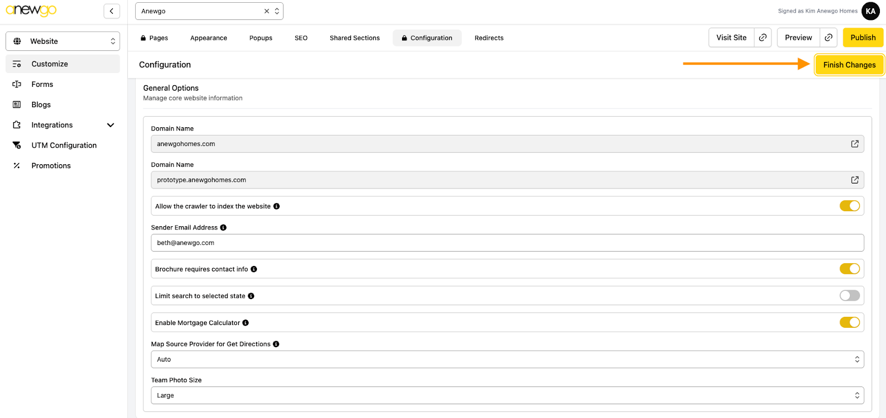Open anewgohomes.com external link icon

pos(854,144)
